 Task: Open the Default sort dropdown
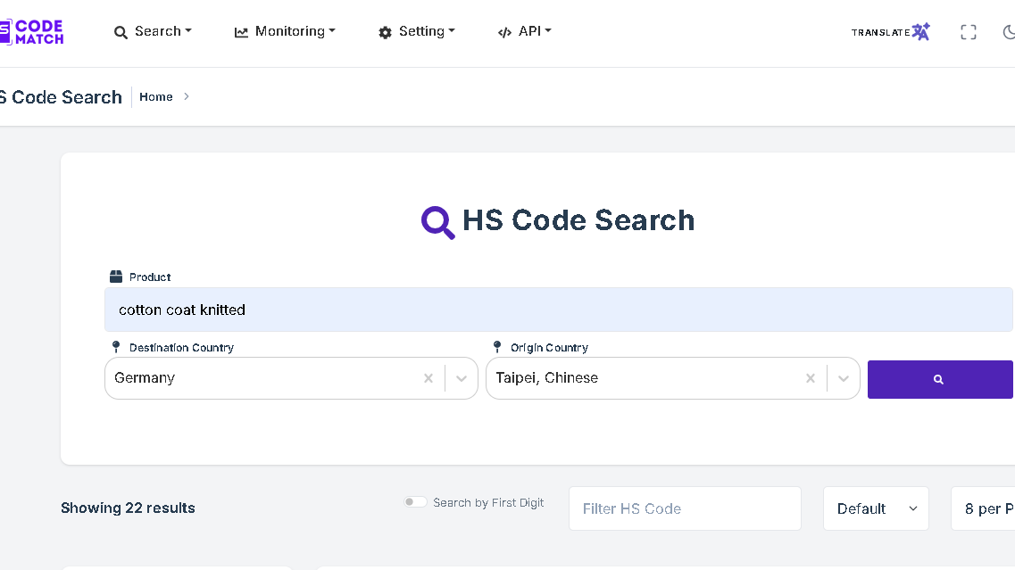(876, 508)
